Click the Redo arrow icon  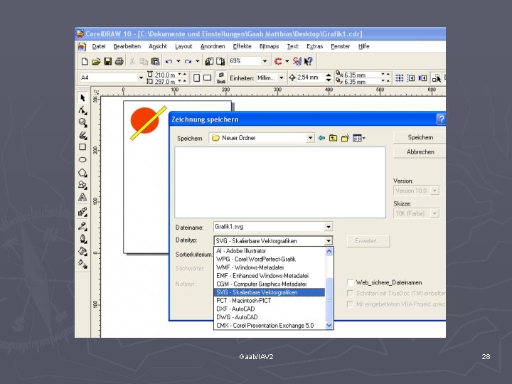click(188, 61)
